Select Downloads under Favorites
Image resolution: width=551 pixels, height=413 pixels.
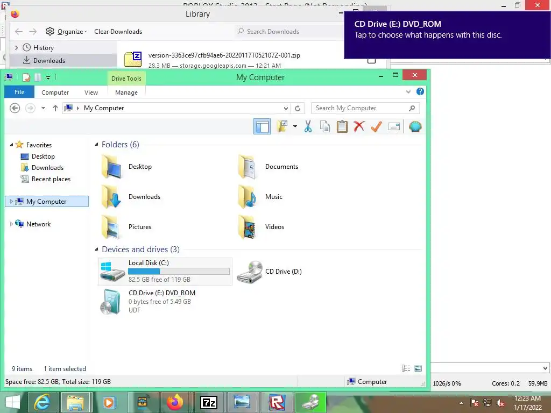(x=43, y=168)
